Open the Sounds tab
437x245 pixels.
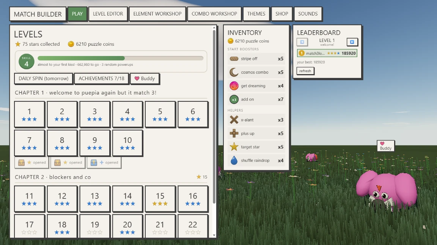[x=308, y=14]
